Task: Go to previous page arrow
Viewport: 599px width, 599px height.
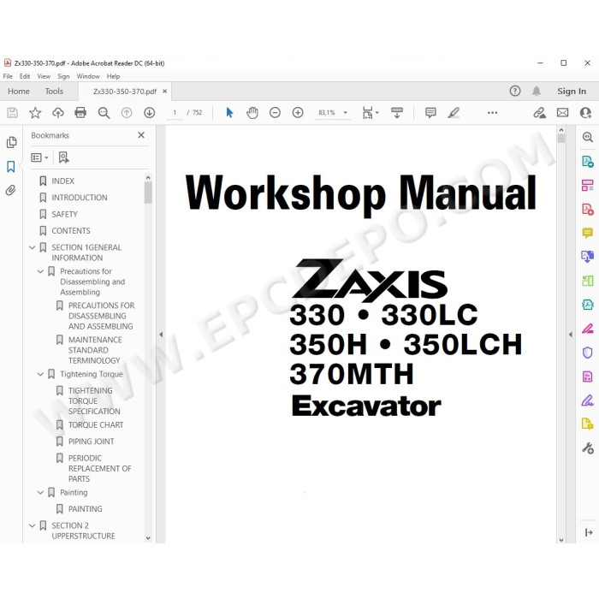Action: pyautogui.click(x=127, y=113)
